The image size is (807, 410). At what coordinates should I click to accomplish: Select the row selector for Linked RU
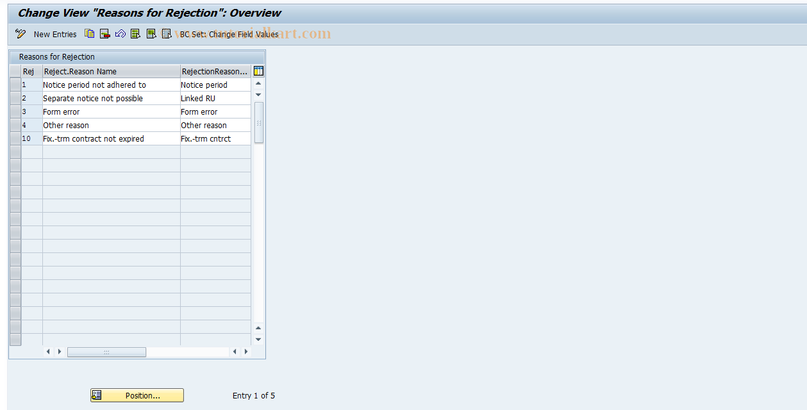[15, 98]
